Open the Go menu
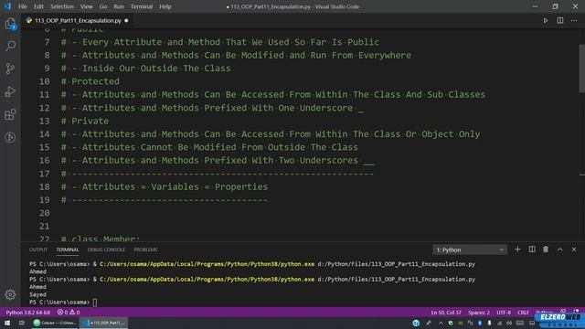Image resolution: width=585 pixels, height=329 pixels. pyautogui.click(x=103, y=6)
